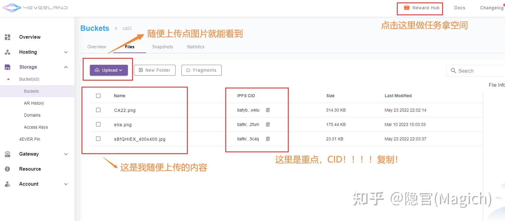Click the Upload cloud icon
This screenshot has height=221, width=505.
click(x=97, y=70)
